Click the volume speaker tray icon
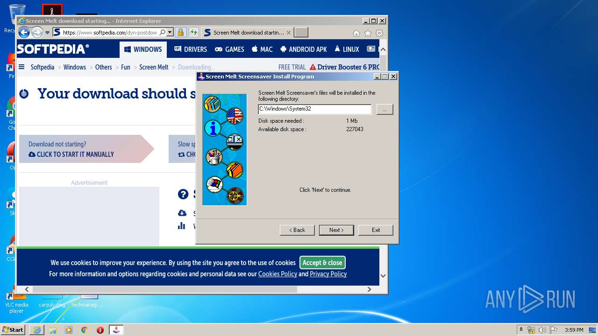 coord(542,330)
